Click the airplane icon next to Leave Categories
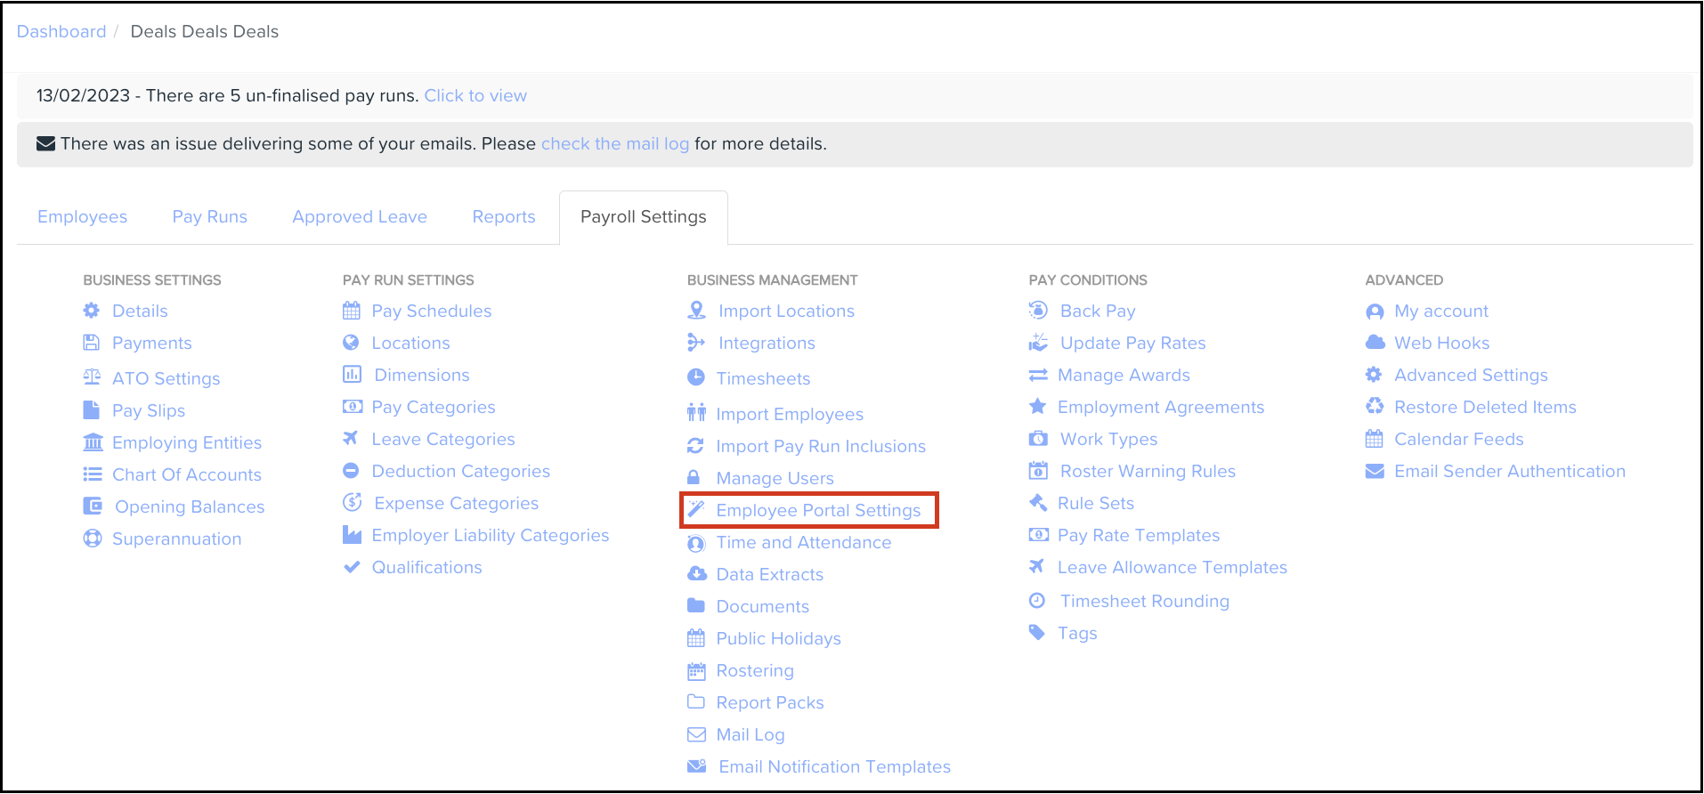 coord(351,438)
